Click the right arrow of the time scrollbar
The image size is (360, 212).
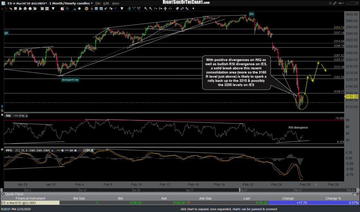tap(358, 190)
